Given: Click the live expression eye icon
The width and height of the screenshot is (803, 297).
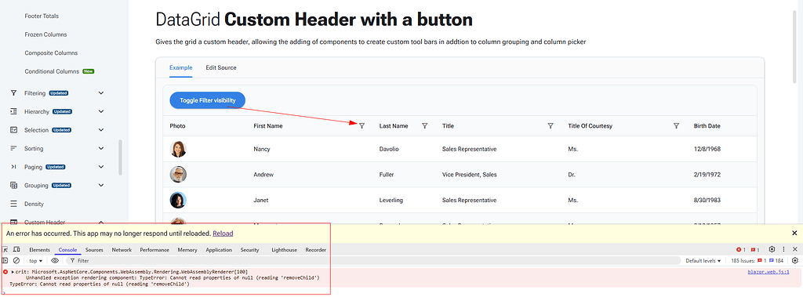Looking at the screenshot, I should click(x=55, y=261).
